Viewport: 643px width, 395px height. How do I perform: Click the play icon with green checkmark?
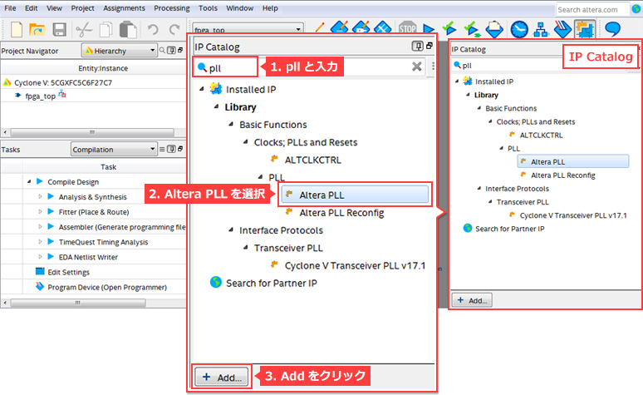(450, 29)
